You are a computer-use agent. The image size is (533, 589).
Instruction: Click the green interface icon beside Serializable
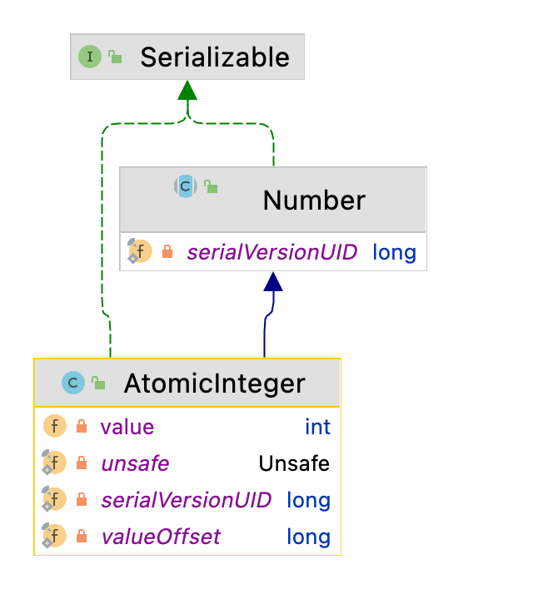click(89, 57)
